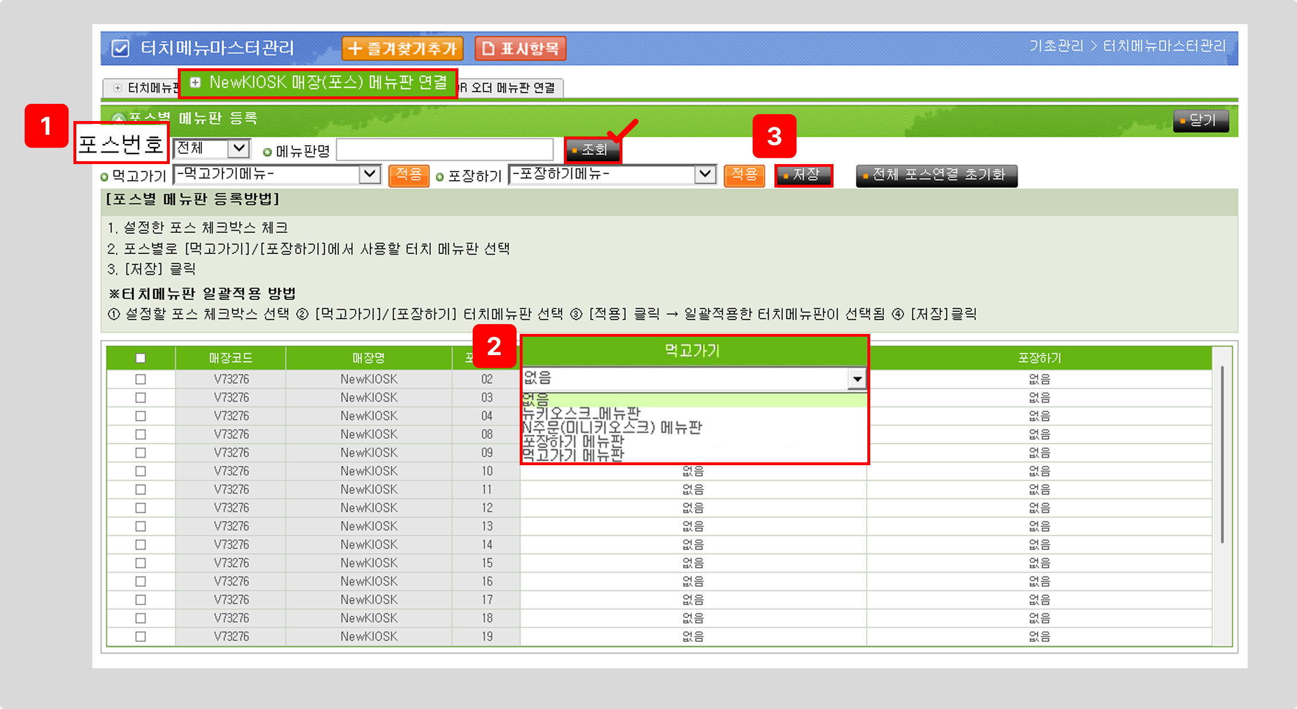This screenshot has width=1297, height=709.
Task: Click the 메뉴판명 text input field
Action: 445,150
